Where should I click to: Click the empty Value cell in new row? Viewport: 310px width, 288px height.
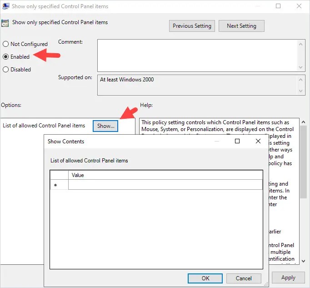165,185
